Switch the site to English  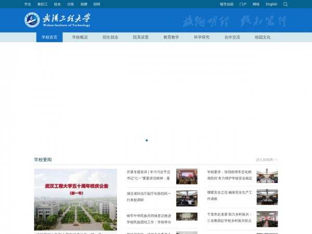point(271,4)
